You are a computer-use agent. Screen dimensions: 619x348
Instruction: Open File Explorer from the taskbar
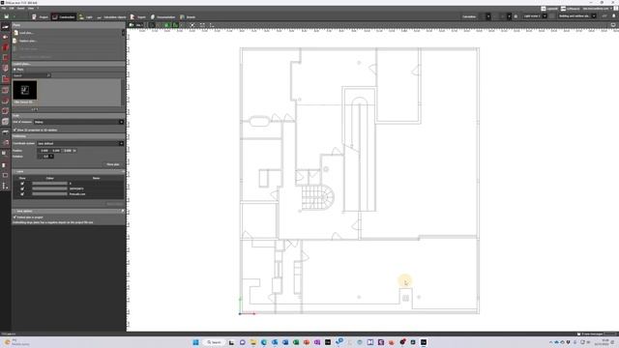[x=253, y=342]
